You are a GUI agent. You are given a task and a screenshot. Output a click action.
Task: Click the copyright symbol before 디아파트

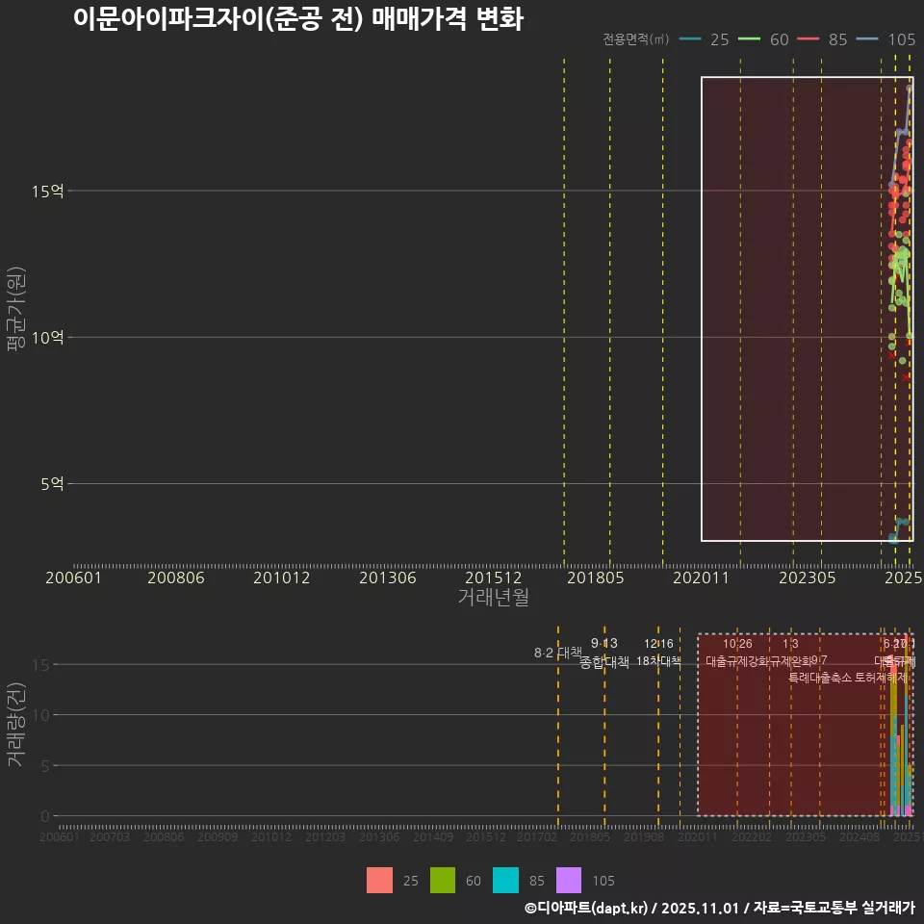coord(528,909)
